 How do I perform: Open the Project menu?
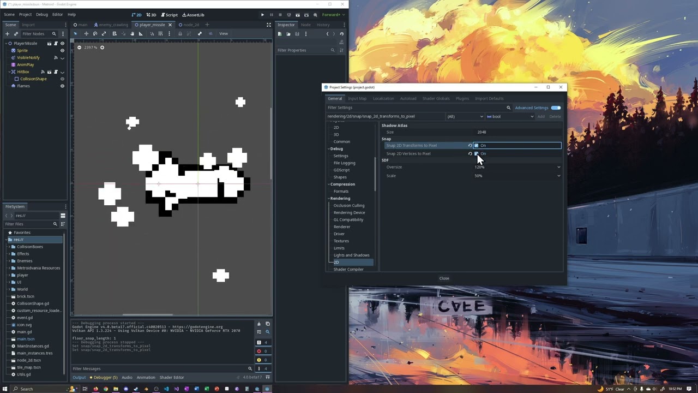point(25,15)
